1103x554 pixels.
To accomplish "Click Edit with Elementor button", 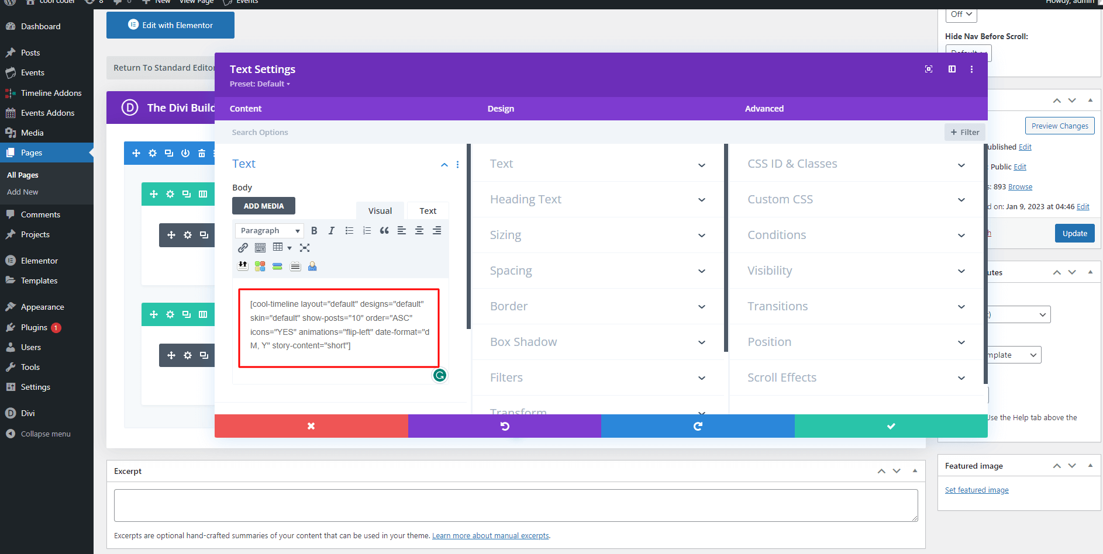I will tap(170, 25).
